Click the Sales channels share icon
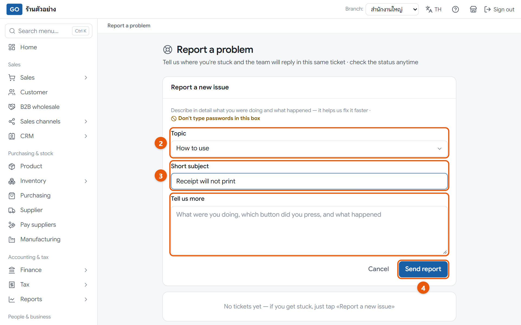Screen dimensions: 521x325 (12, 121)
